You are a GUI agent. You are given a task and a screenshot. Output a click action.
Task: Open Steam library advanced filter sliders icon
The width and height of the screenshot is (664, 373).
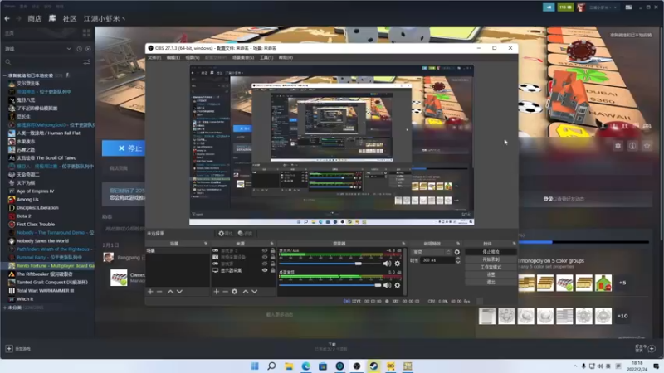pos(87,62)
